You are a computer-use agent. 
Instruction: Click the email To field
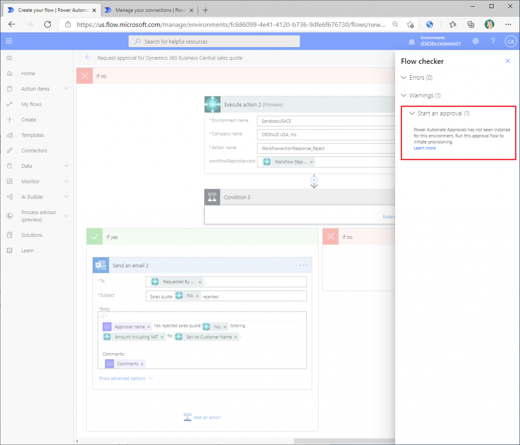pyautogui.click(x=226, y=282)
